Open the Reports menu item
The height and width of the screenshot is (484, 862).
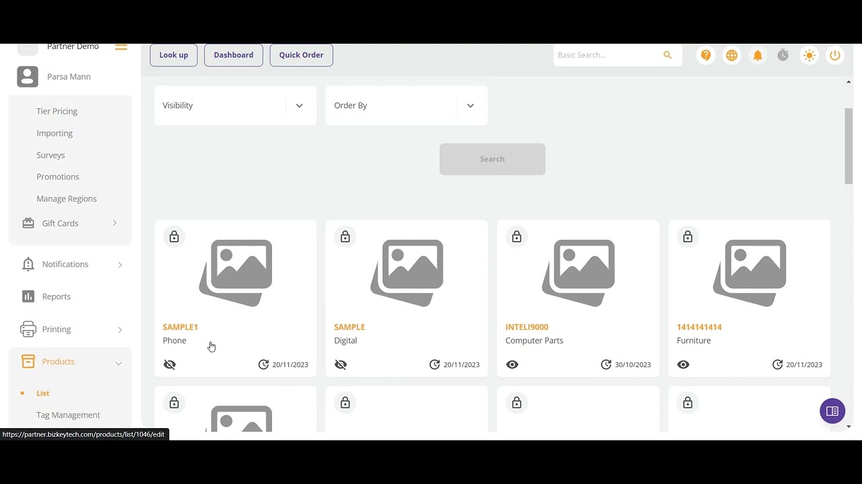(56, 296)
